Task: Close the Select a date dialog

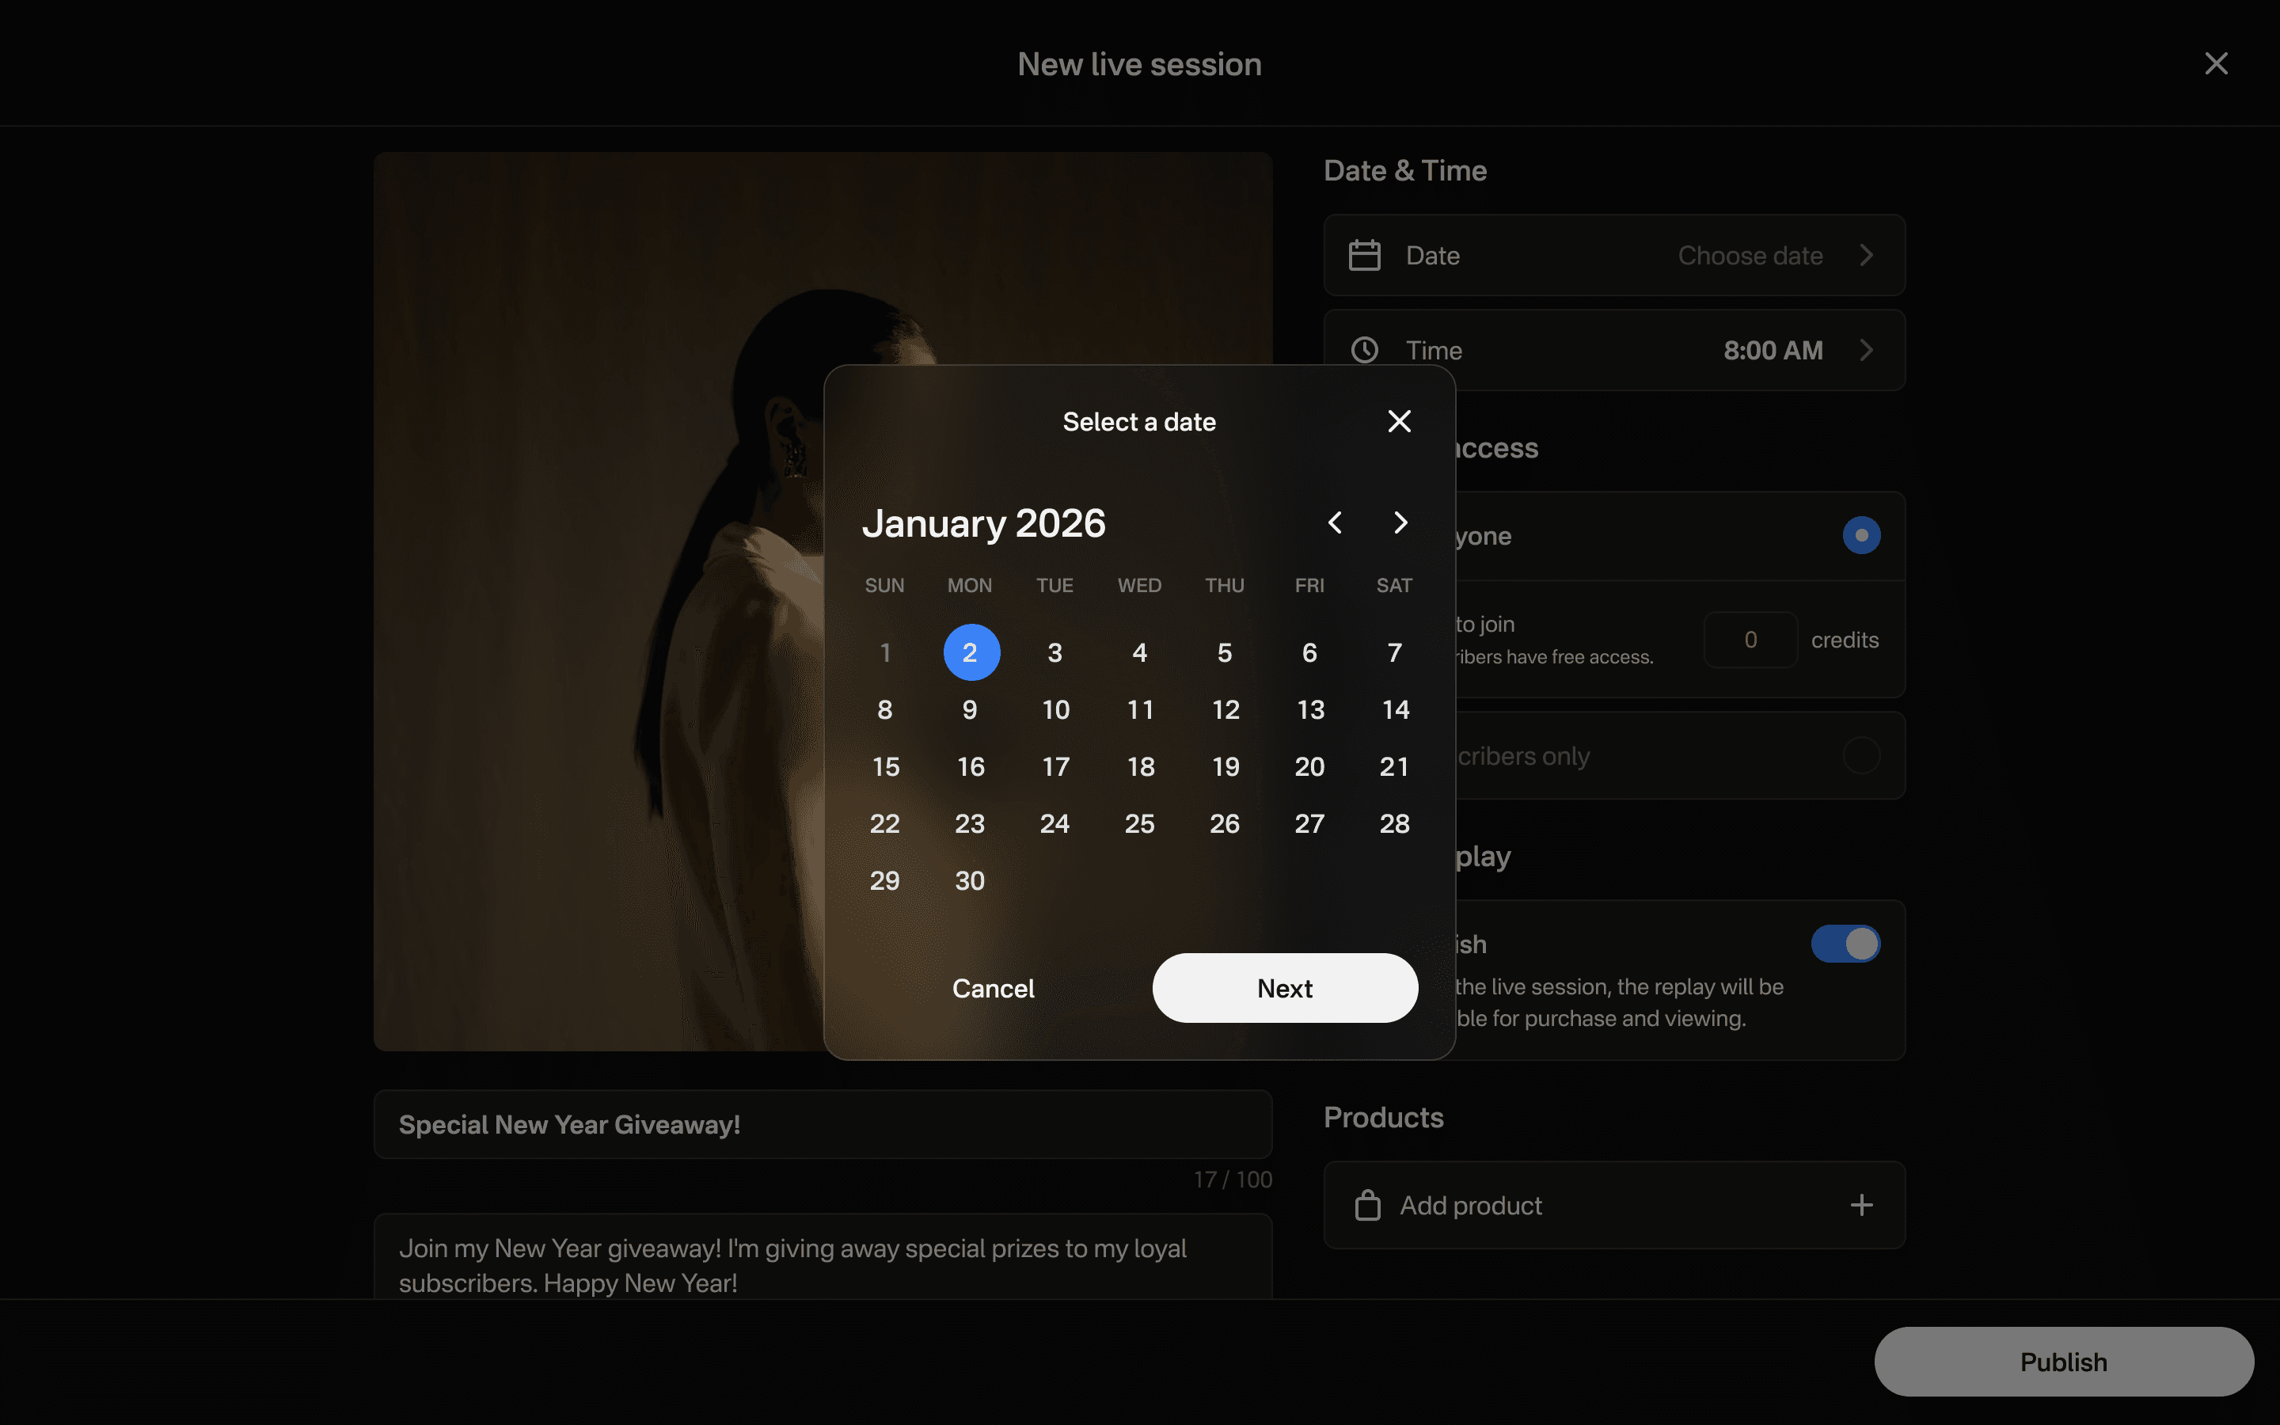Action: pos(1399,421)
